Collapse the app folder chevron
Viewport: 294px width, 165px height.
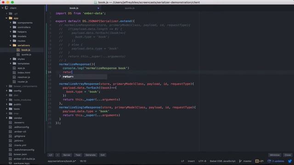coord(6,18)
